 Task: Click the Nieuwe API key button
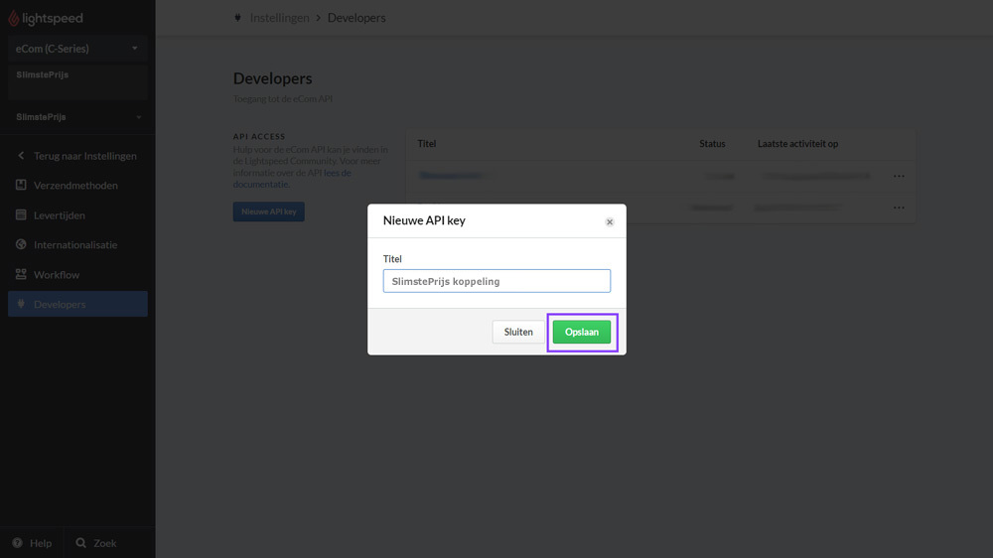[x=268, y=211]
